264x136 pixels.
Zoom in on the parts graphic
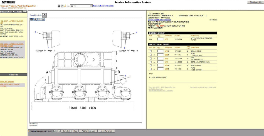tap(36, 19)
